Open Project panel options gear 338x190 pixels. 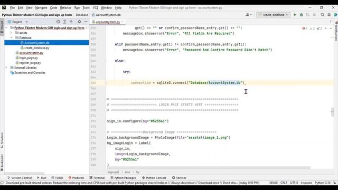(79, 22)
